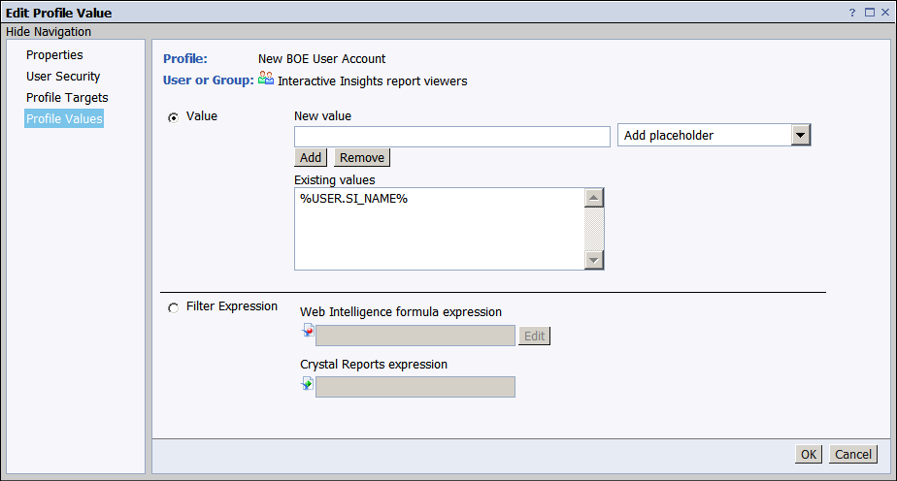Click the user group icon
The width and height of the screenshot is (897, 481).
tap(266, 80)
